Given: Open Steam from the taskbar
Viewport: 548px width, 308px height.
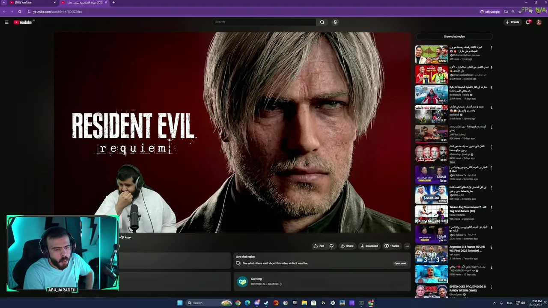Looking at the screenshot, I should pyautogui.click(x=266, y=303).
